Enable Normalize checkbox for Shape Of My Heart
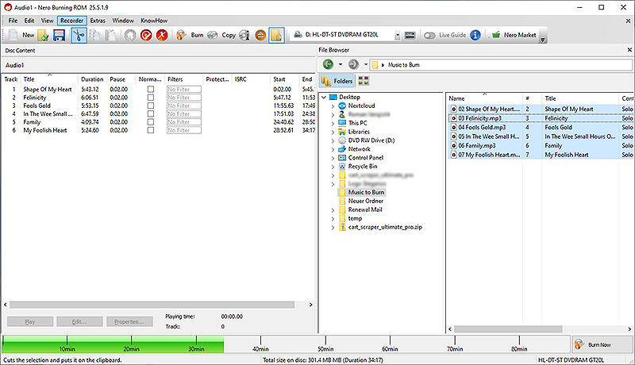 tap(151, 89)
